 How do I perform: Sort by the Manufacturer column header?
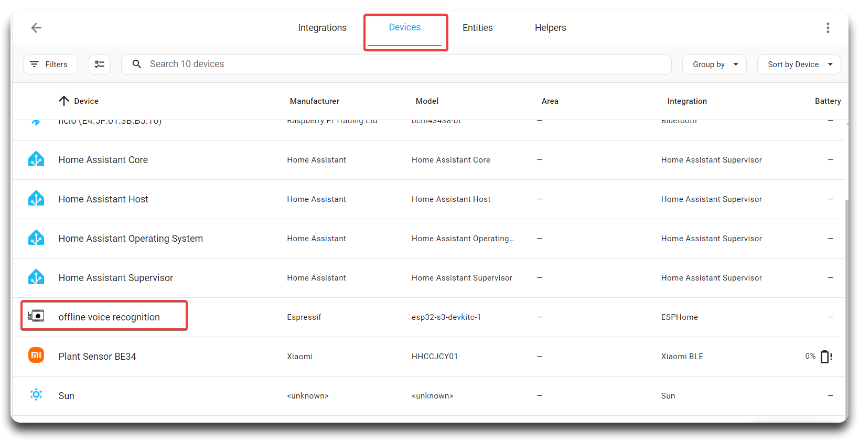[315, 101]
